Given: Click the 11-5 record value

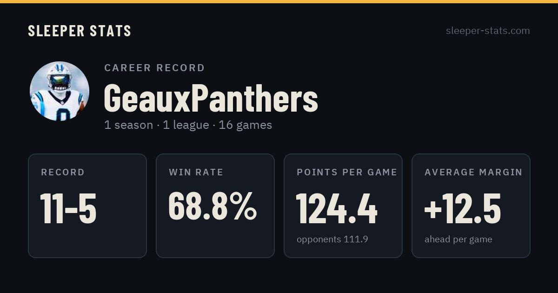Looking at the screenshot, I should coord(68,208).
